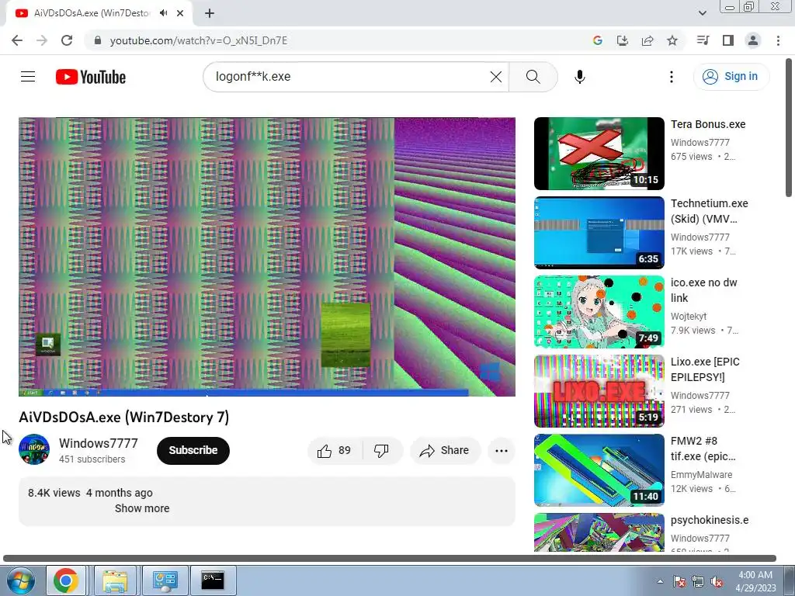Open the Windows Start menu orb
Screen dimensions: 795x596
21,580
